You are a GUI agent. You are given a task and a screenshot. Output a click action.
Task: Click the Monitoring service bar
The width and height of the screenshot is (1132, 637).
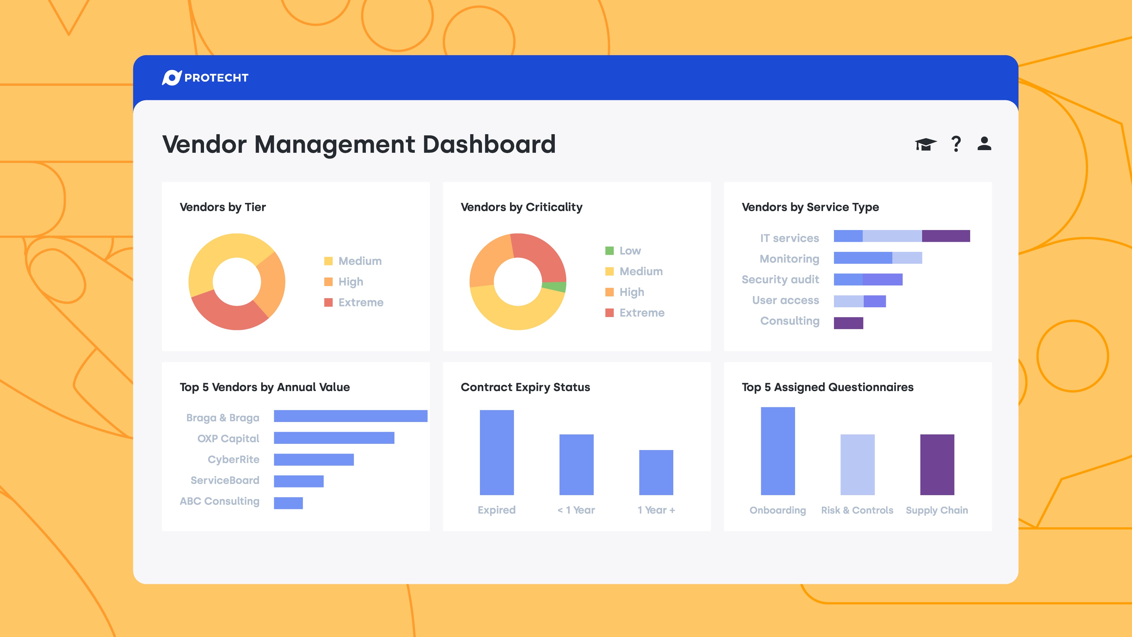(x=878, y=258)
